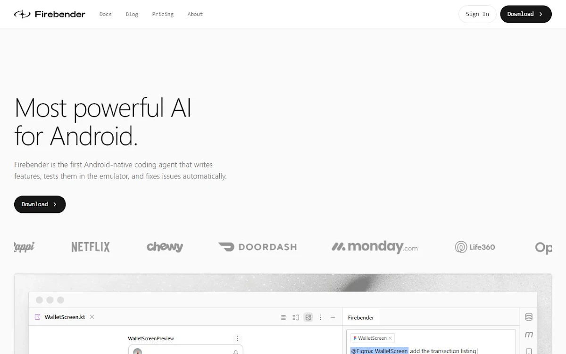Select the WalletScreen.kt editor tab
566x354 pixels.
click(x=65, y=317)
